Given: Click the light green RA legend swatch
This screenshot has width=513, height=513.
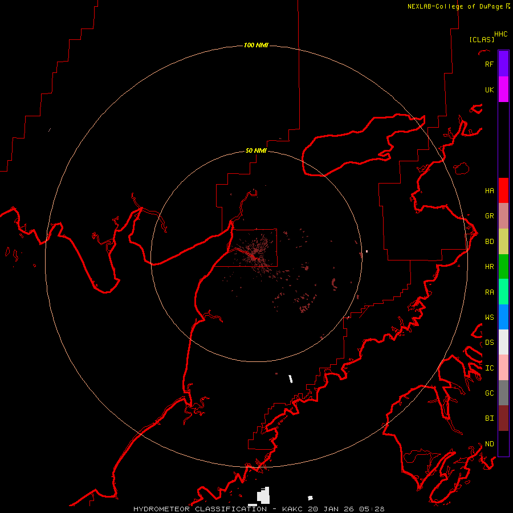Looking at the screenshot, I should (x=503, y=292).
